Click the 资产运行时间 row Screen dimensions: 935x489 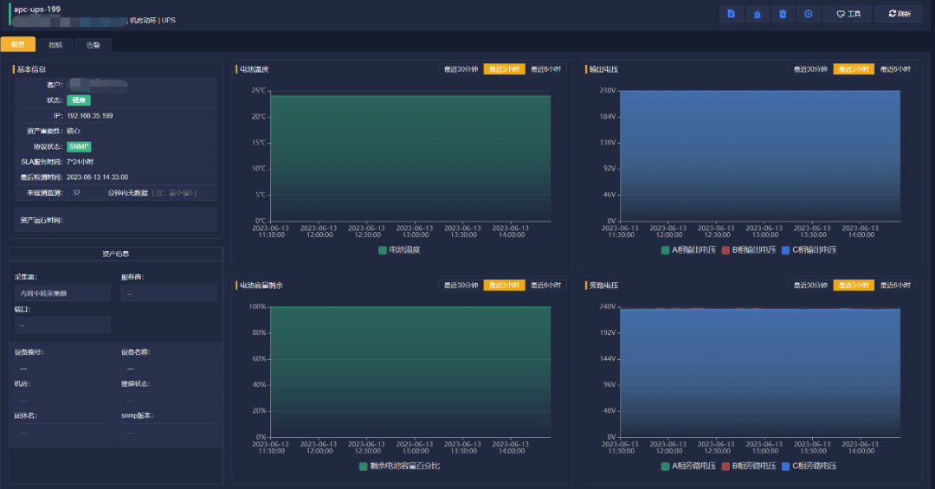[116, 220]
